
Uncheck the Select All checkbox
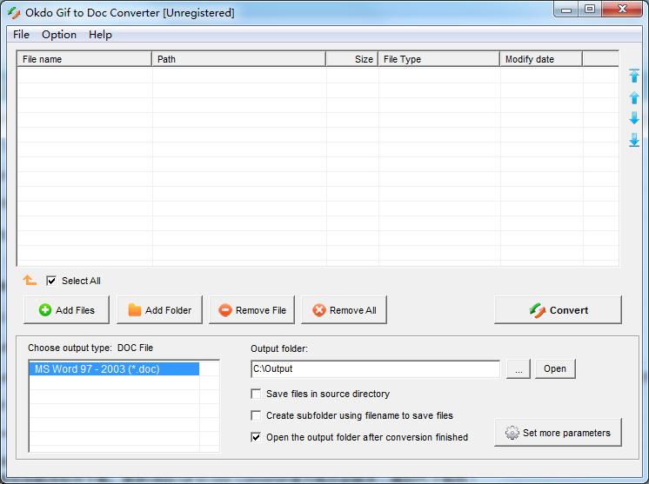point(51,281)
